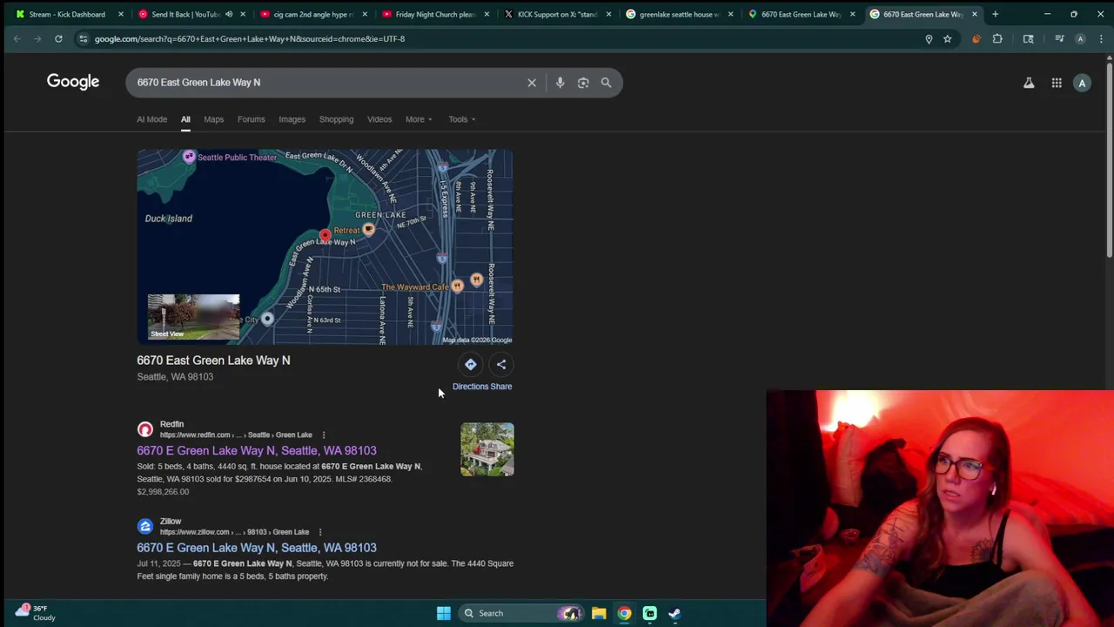Click the Retreat cafe pin on map

[368, 229]
